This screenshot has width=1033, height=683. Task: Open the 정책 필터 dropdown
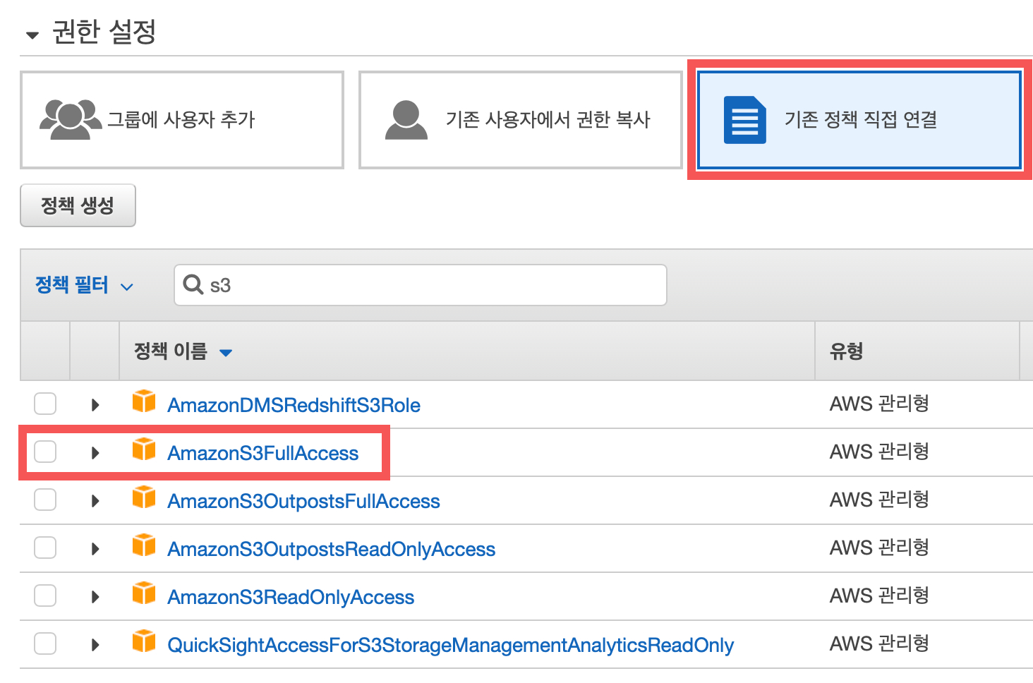click(85, 285)
